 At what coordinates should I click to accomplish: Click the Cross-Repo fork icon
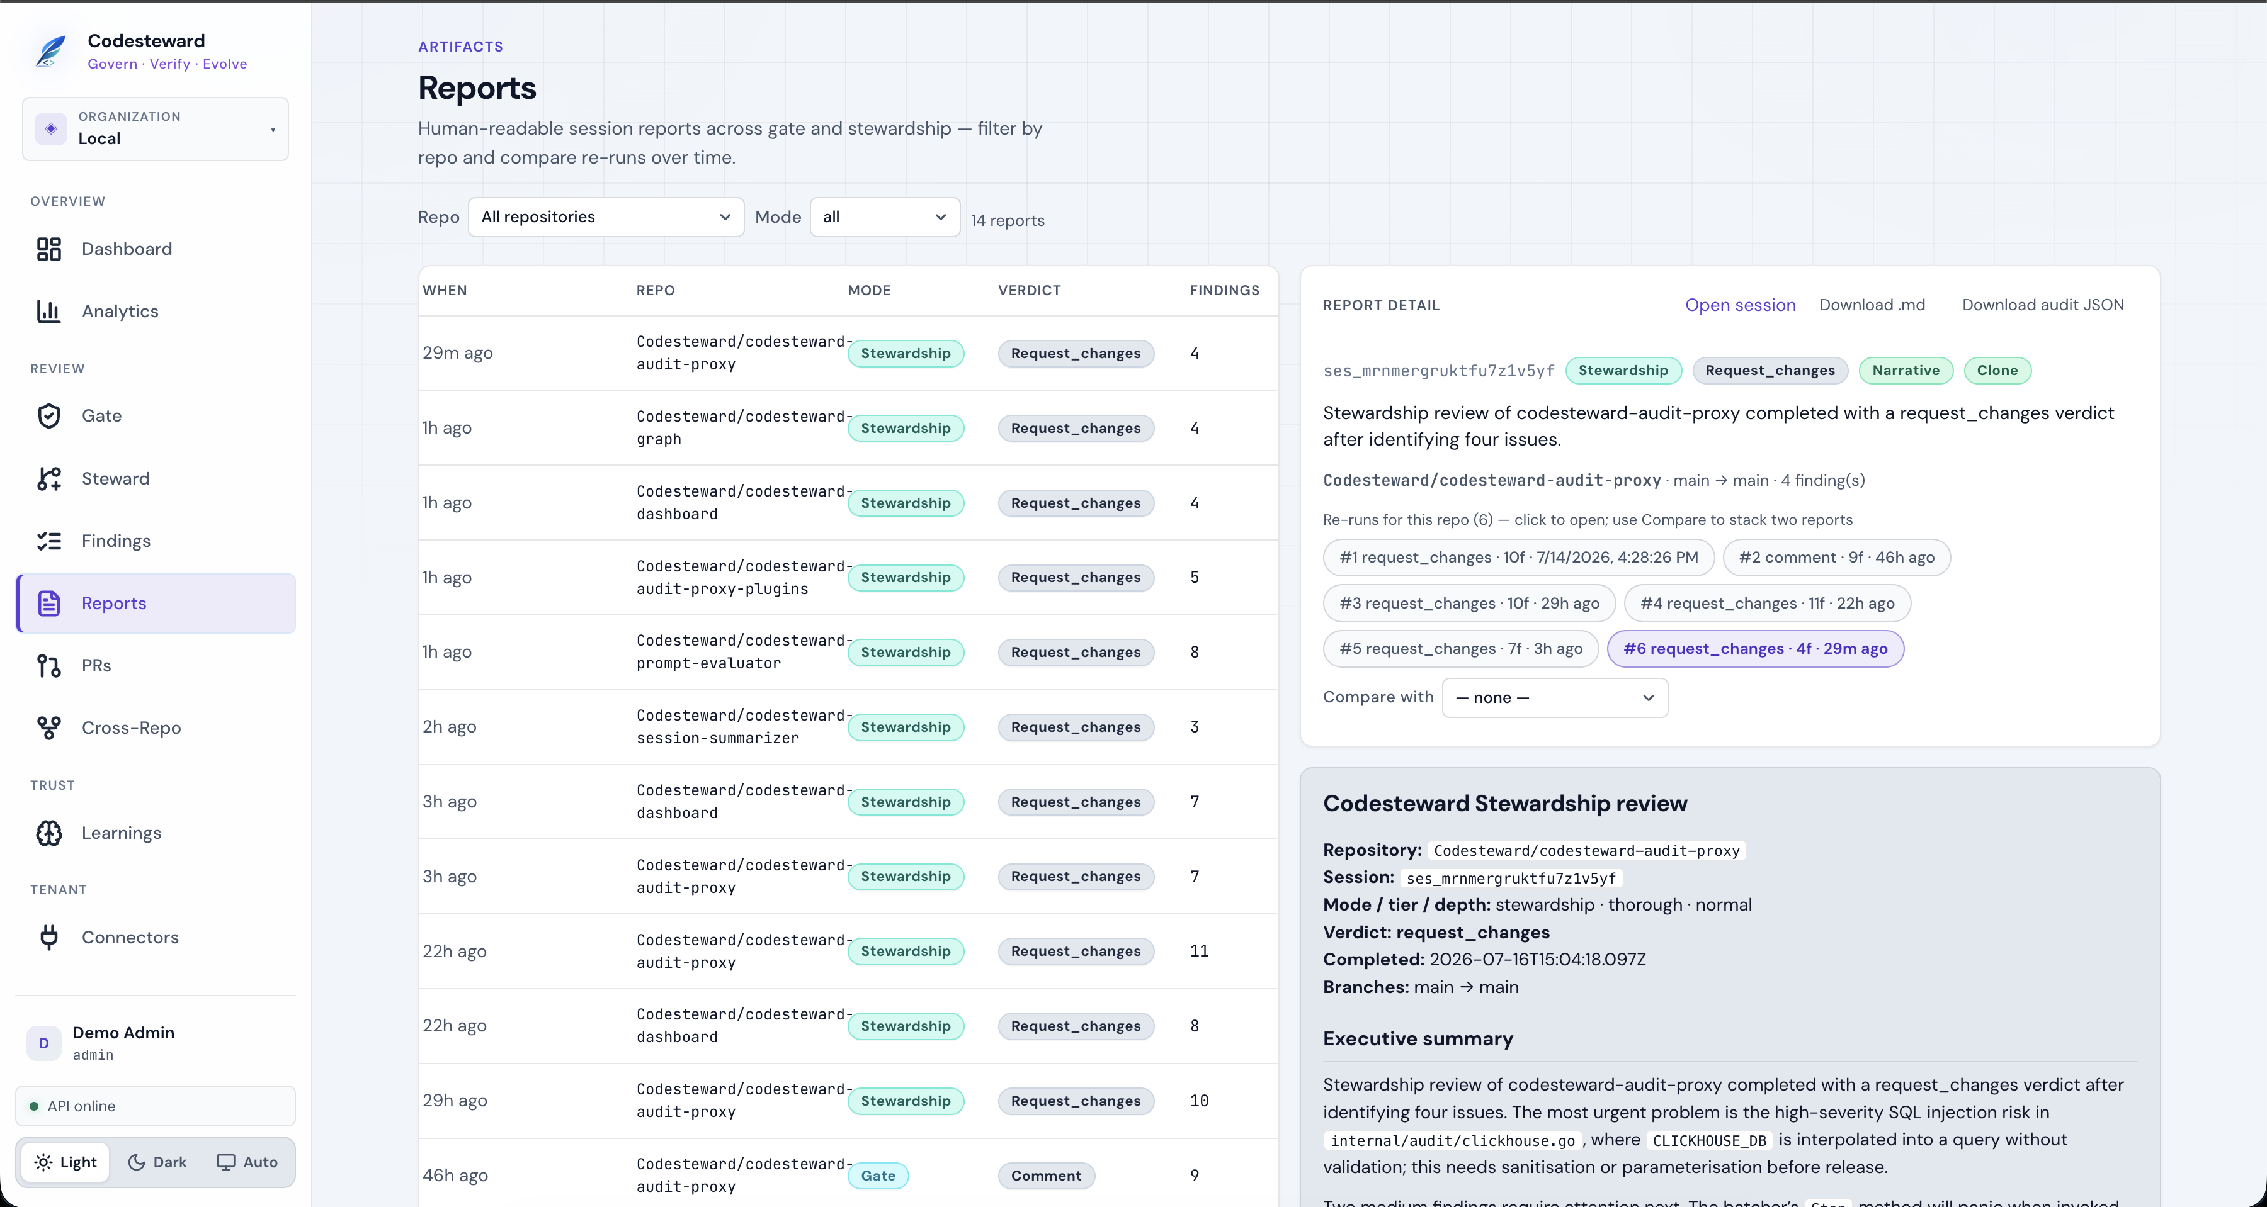49,727
